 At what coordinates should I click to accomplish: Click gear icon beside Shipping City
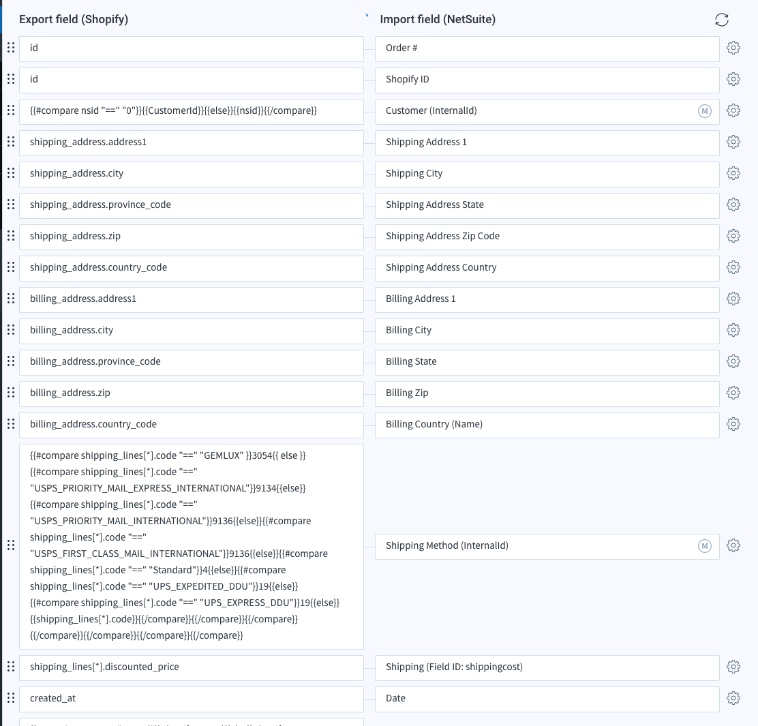click(733, 173)
